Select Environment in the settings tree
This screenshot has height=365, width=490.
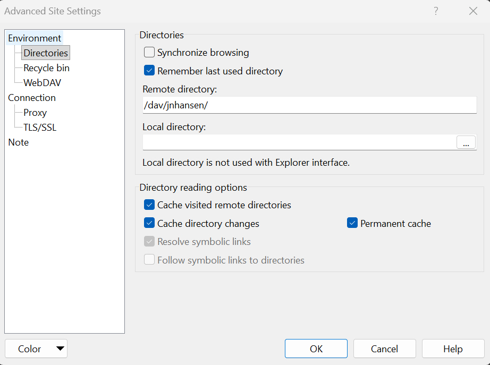(35, 38)
